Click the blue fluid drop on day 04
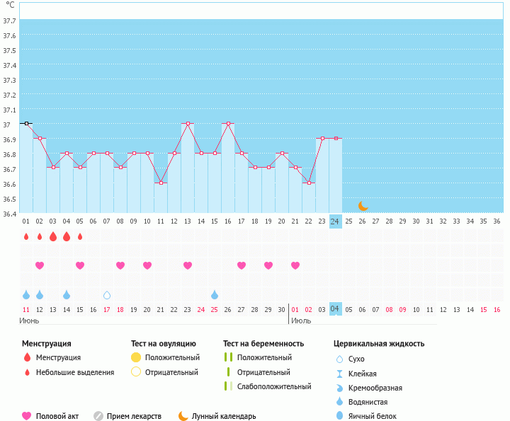The width and height of the screenshot is (510, 421). pos(67,295)
